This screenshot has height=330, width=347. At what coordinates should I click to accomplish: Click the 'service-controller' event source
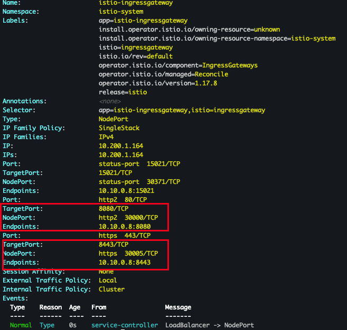[x=125, y=325]
